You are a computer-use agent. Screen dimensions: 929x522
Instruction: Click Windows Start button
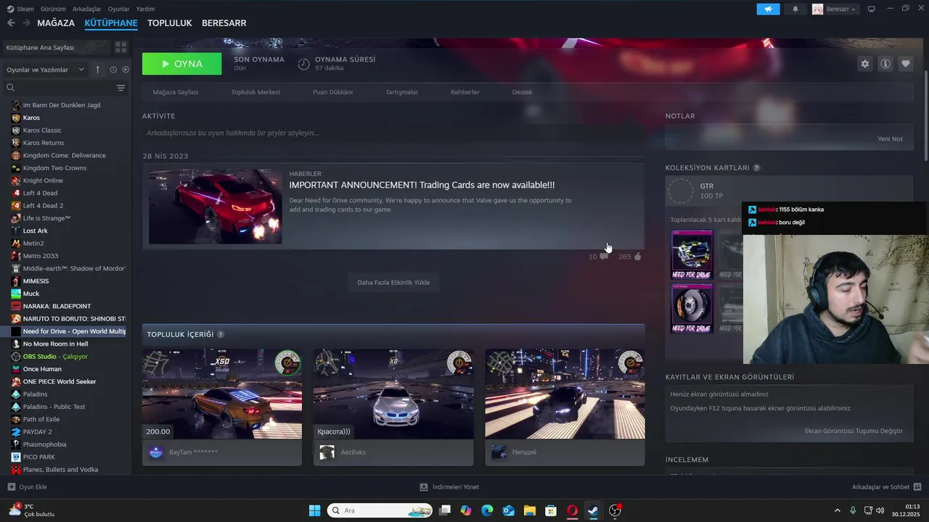click(314, 510)
